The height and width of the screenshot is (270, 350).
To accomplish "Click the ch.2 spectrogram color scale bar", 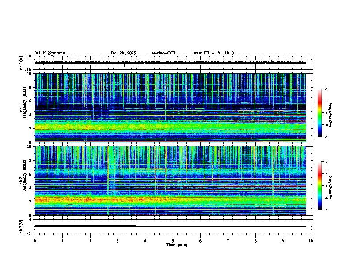I will point(320,186).
